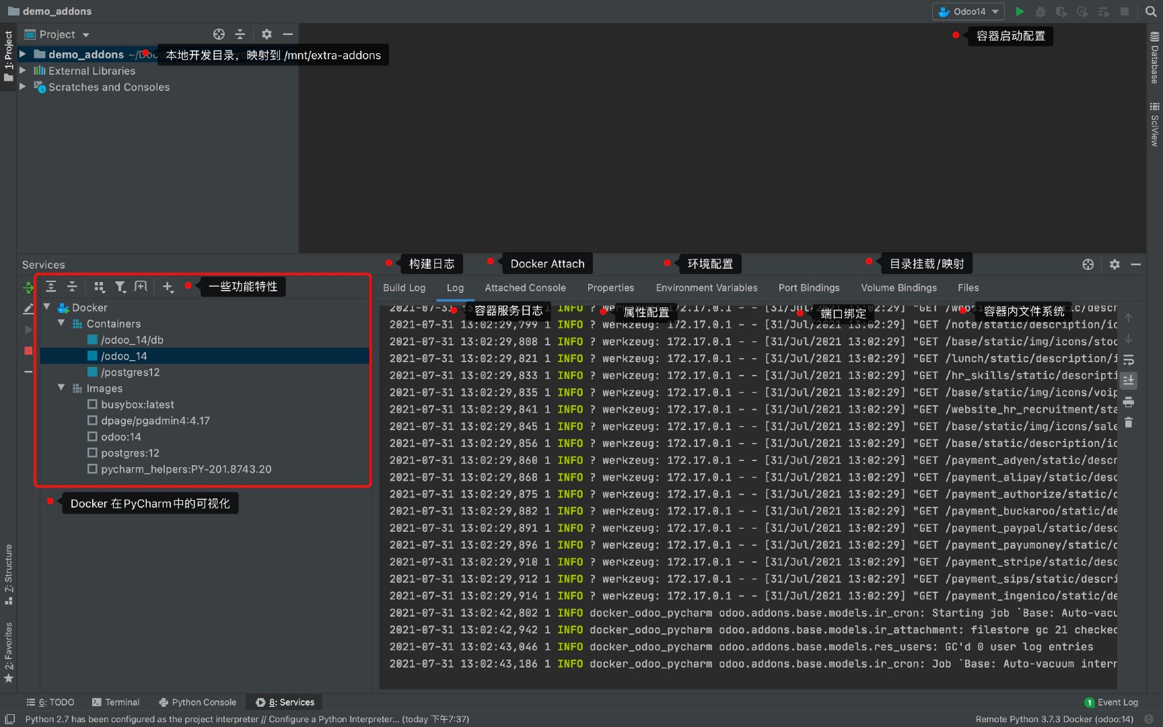Click Add Service plus icon
1163x727 pixels.
click(168, 287)
